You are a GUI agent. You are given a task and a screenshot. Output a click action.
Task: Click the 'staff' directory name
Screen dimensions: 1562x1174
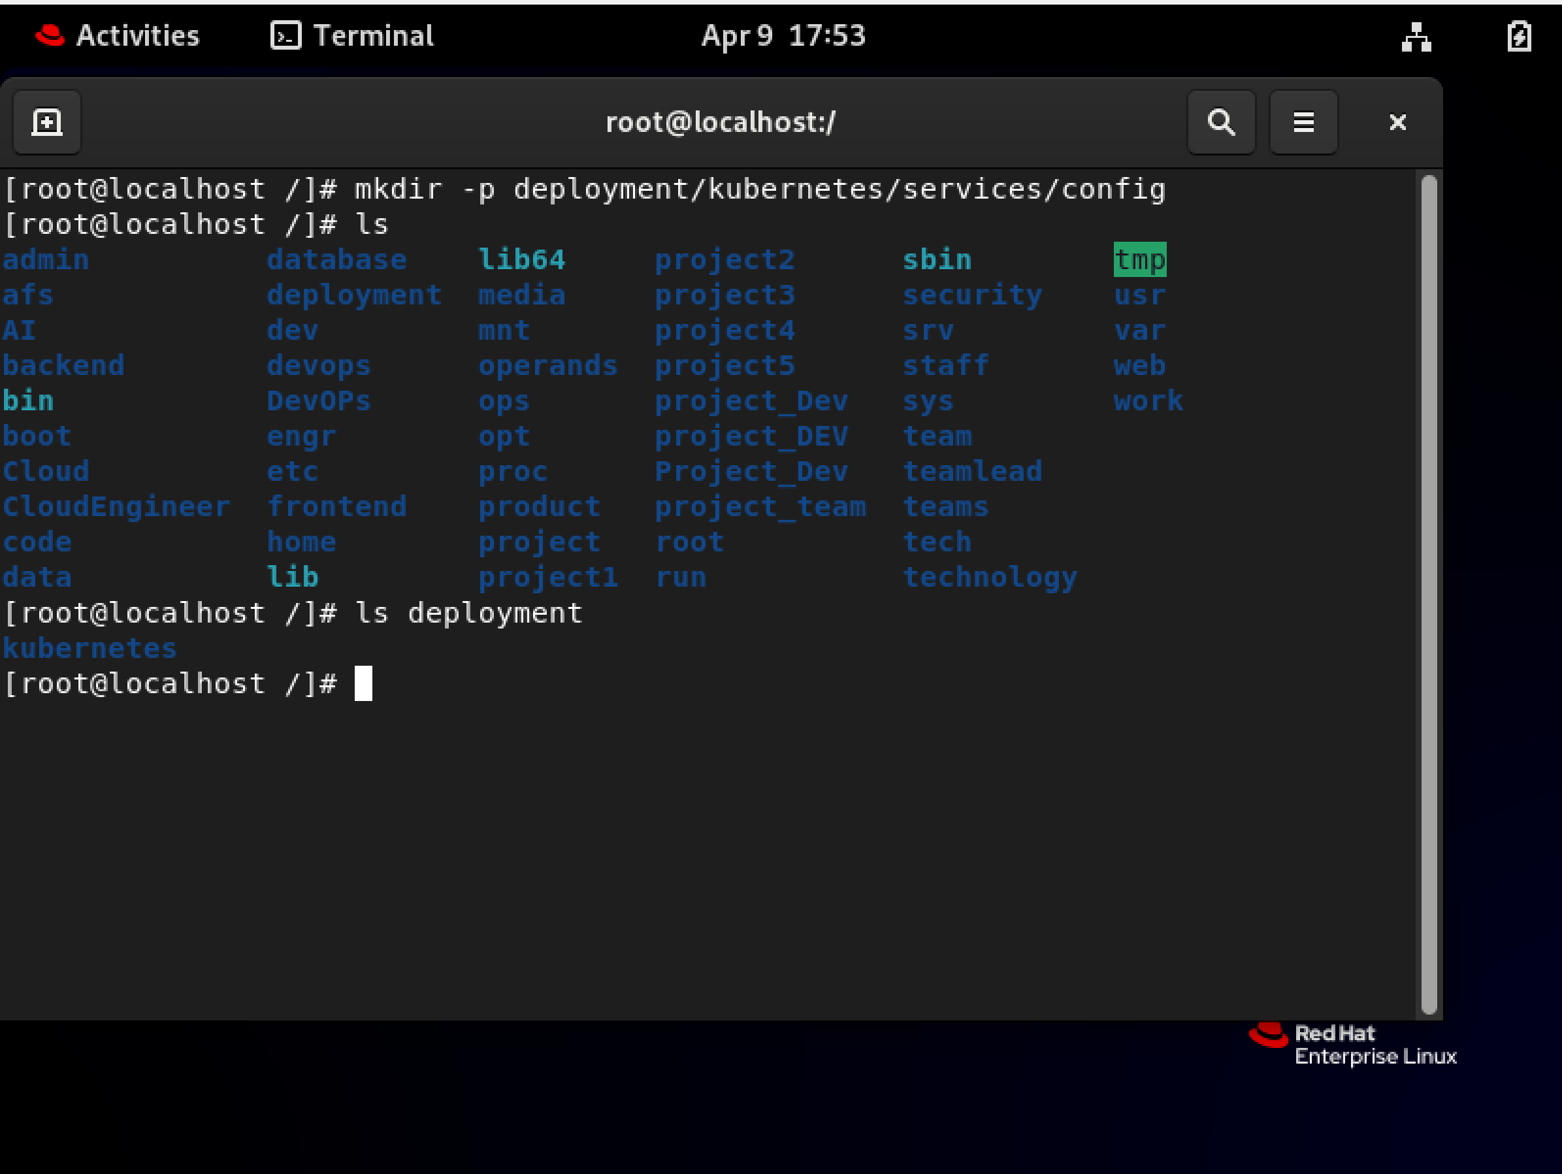tap(946, 365)
